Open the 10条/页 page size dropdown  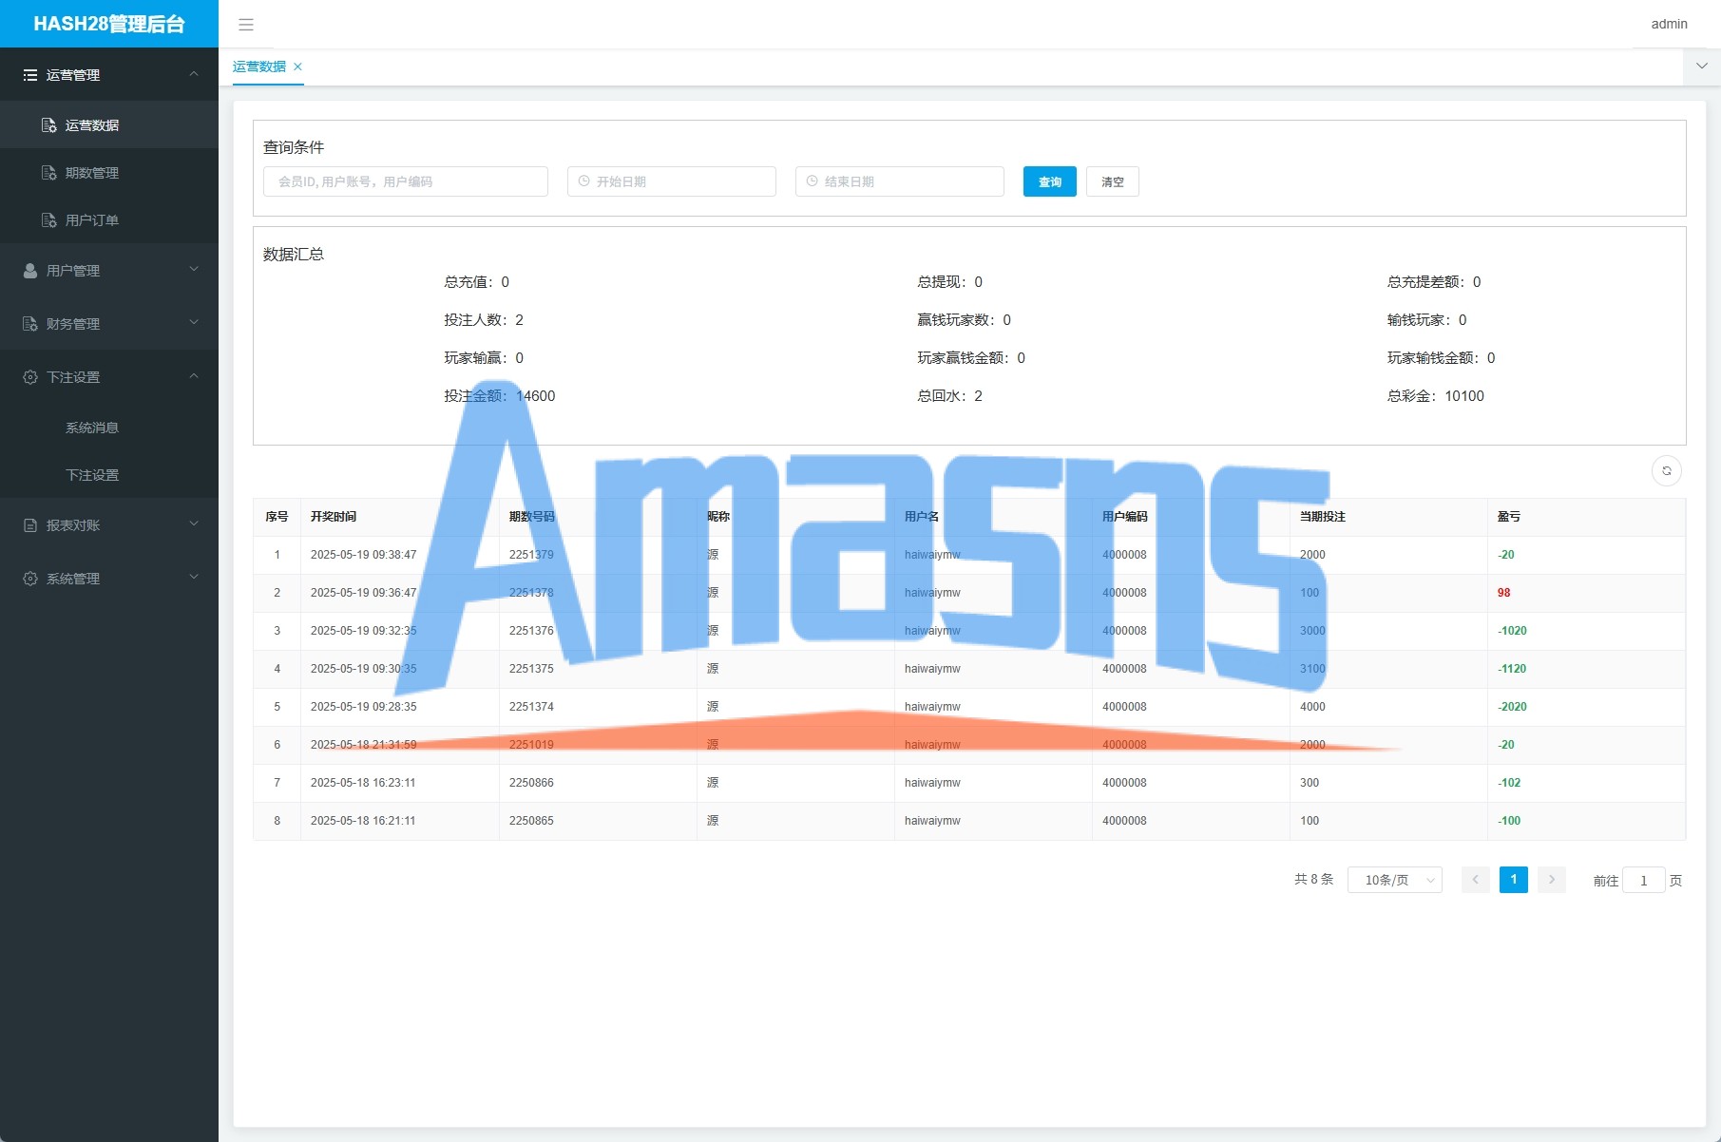click(x=1395, y=880)
